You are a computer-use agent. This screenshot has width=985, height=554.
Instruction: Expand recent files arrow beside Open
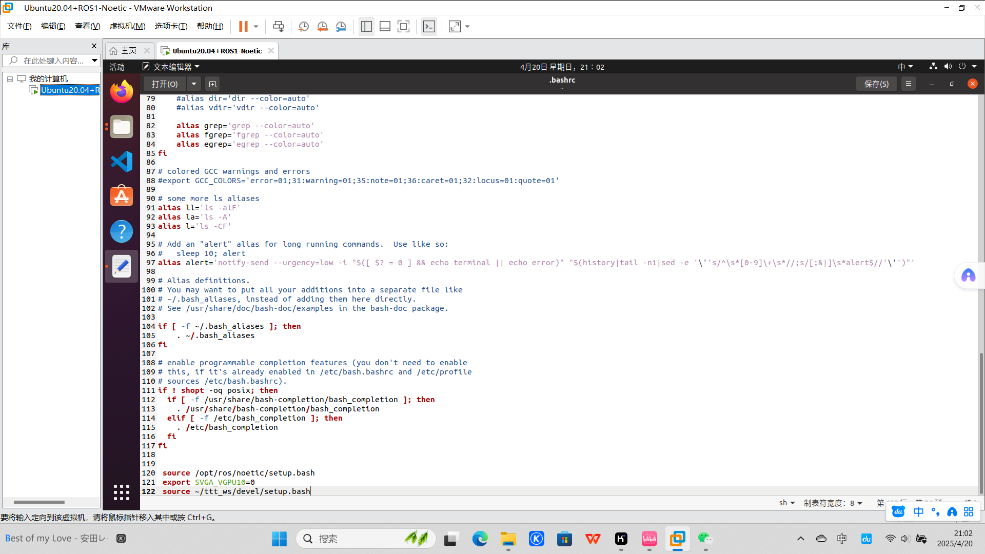coord(194,84)
